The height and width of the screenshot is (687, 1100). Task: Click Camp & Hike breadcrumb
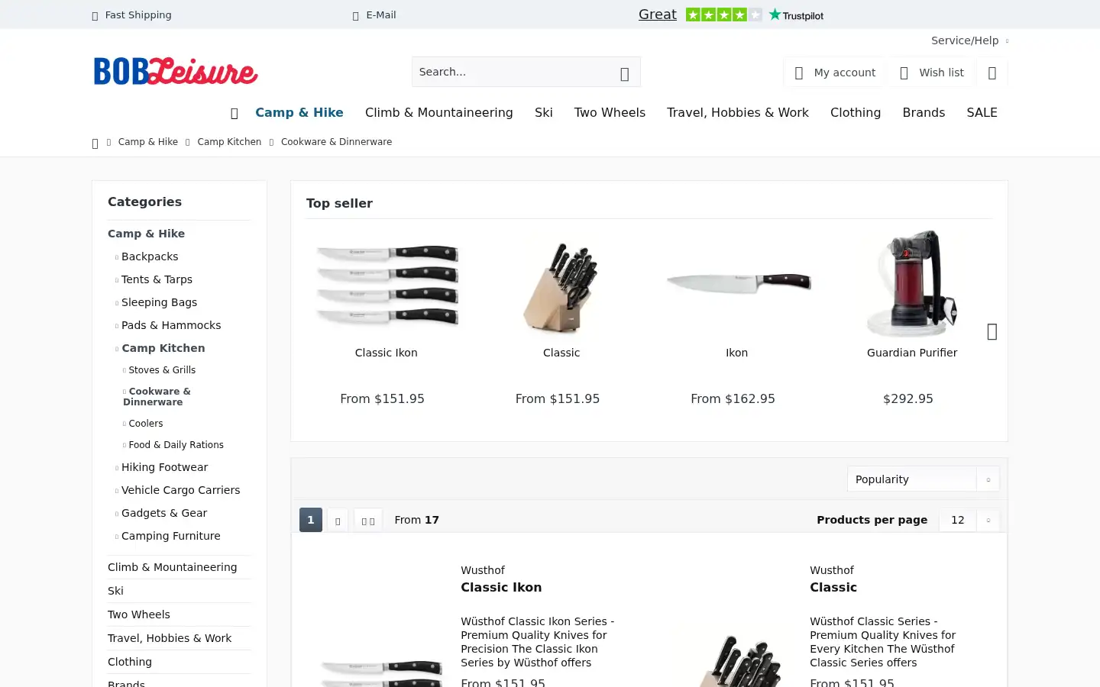[148, 142]
